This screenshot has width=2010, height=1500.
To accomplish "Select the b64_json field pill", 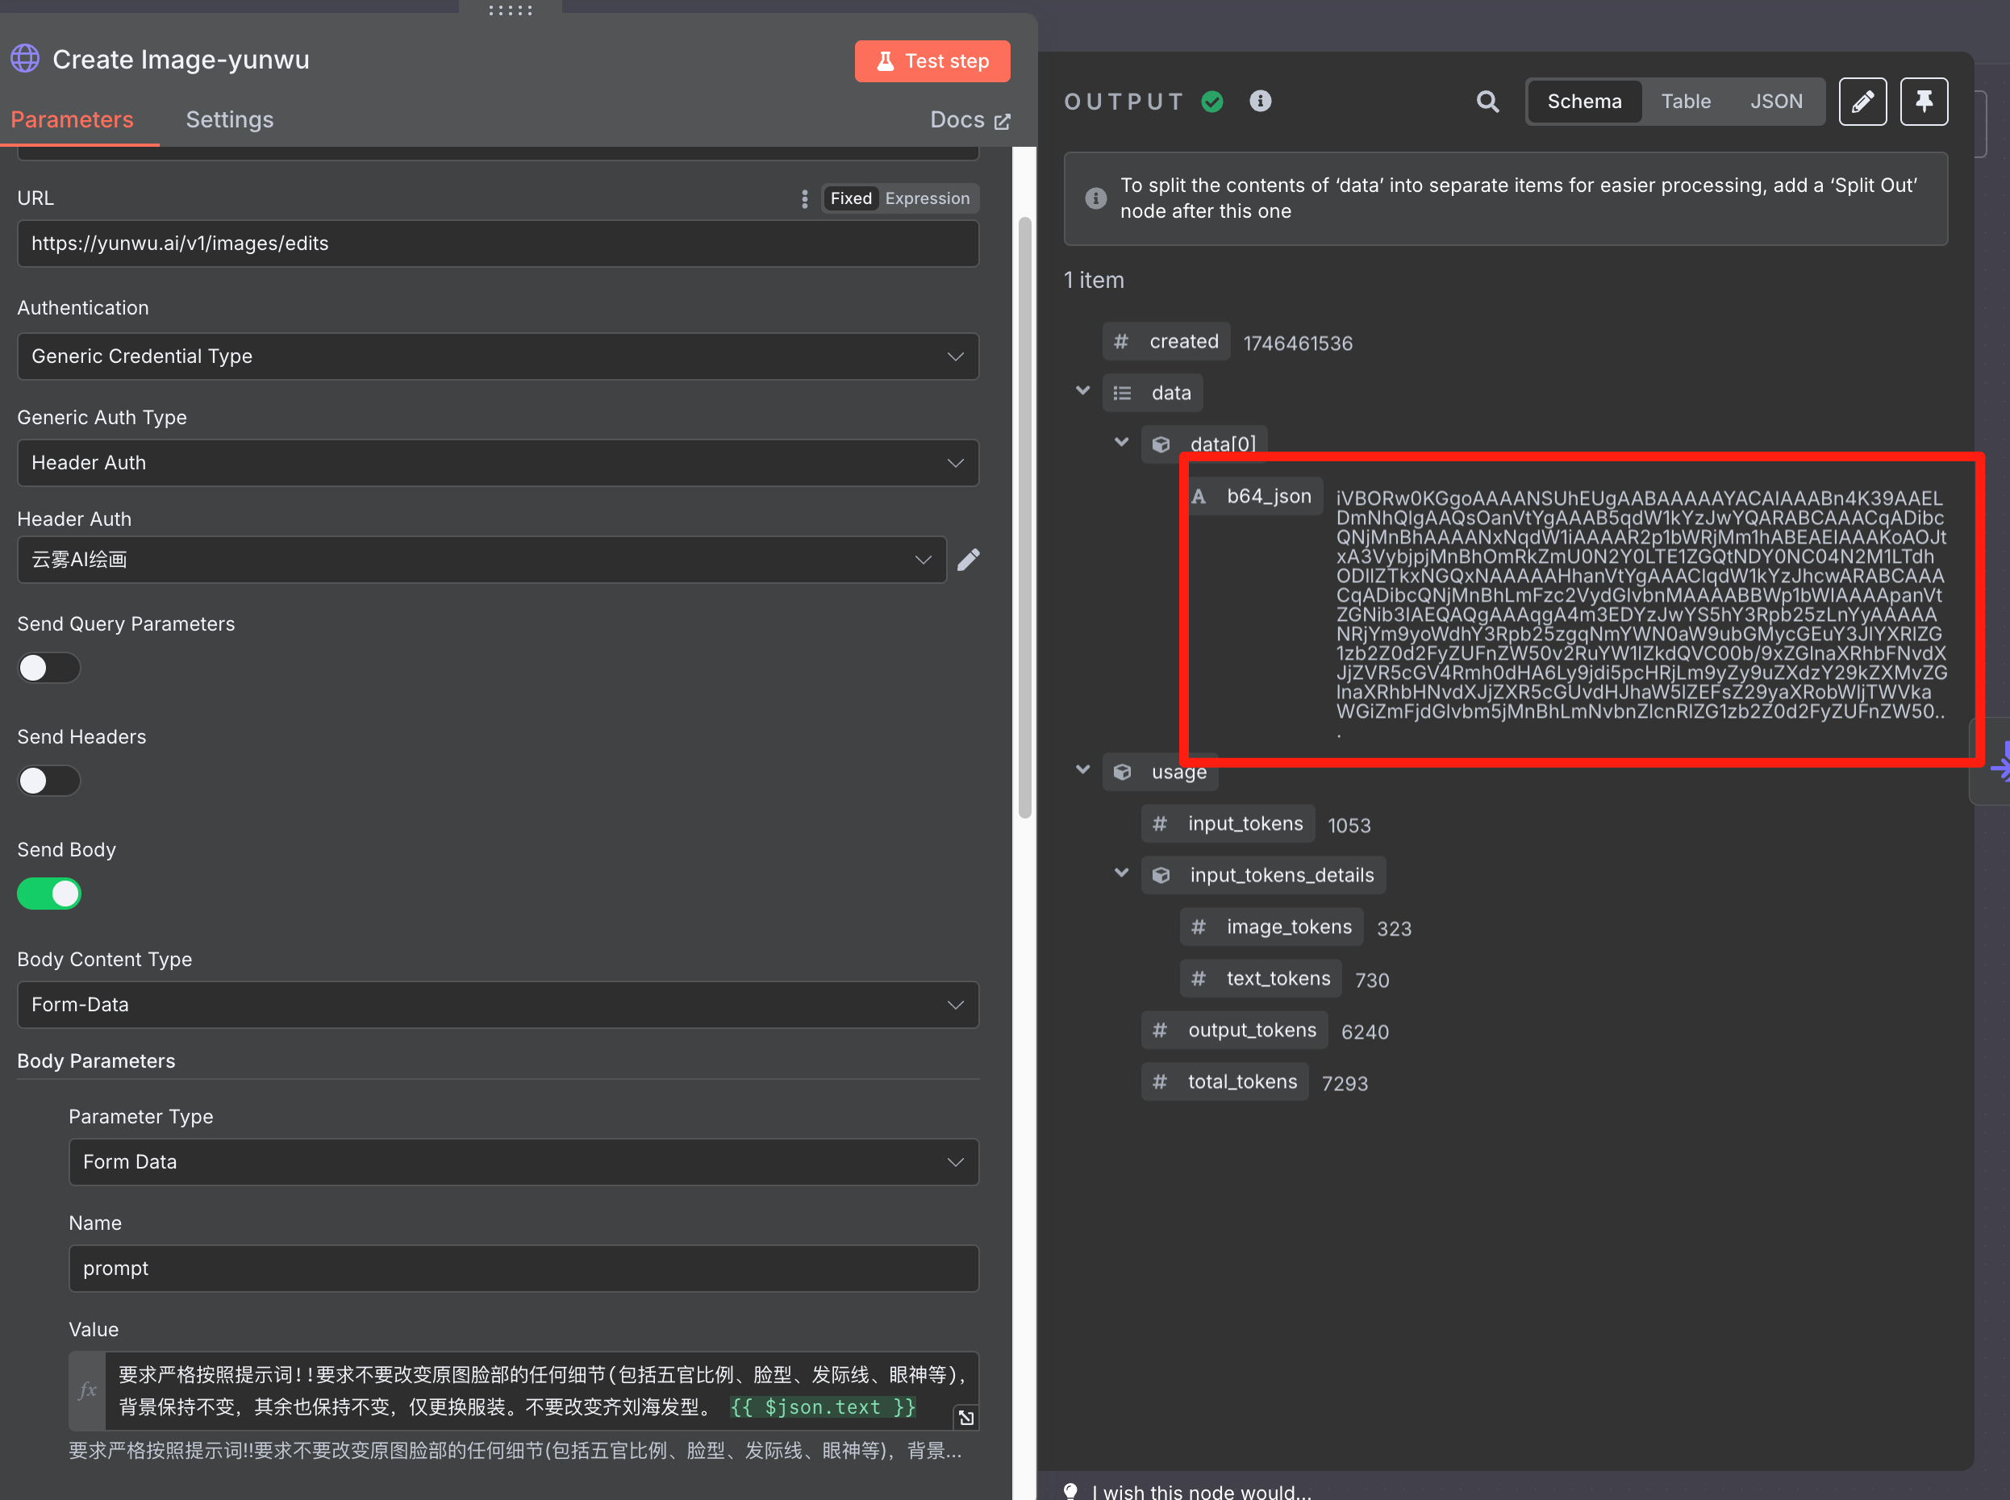I will tap(1253, 497).
